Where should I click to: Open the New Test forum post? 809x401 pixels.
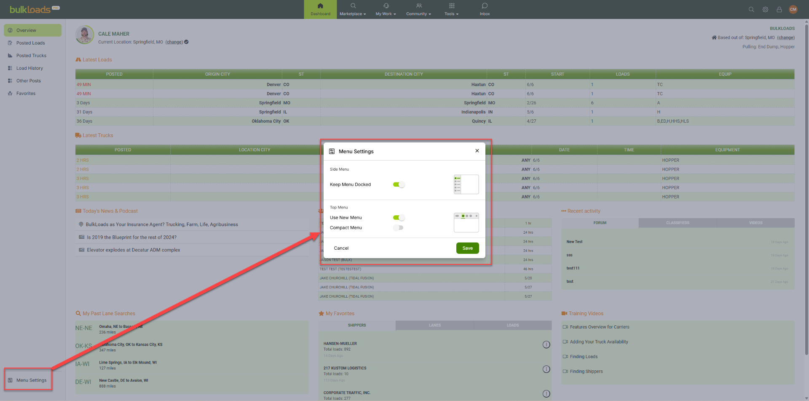point(574,242)
